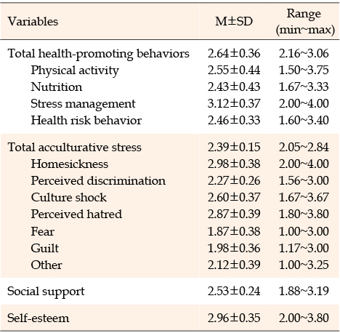The width and height of the screenshot is (340, 333).
Task: Select the Nutrition mean value 2.43±0.43
Action: pos(234,87)
